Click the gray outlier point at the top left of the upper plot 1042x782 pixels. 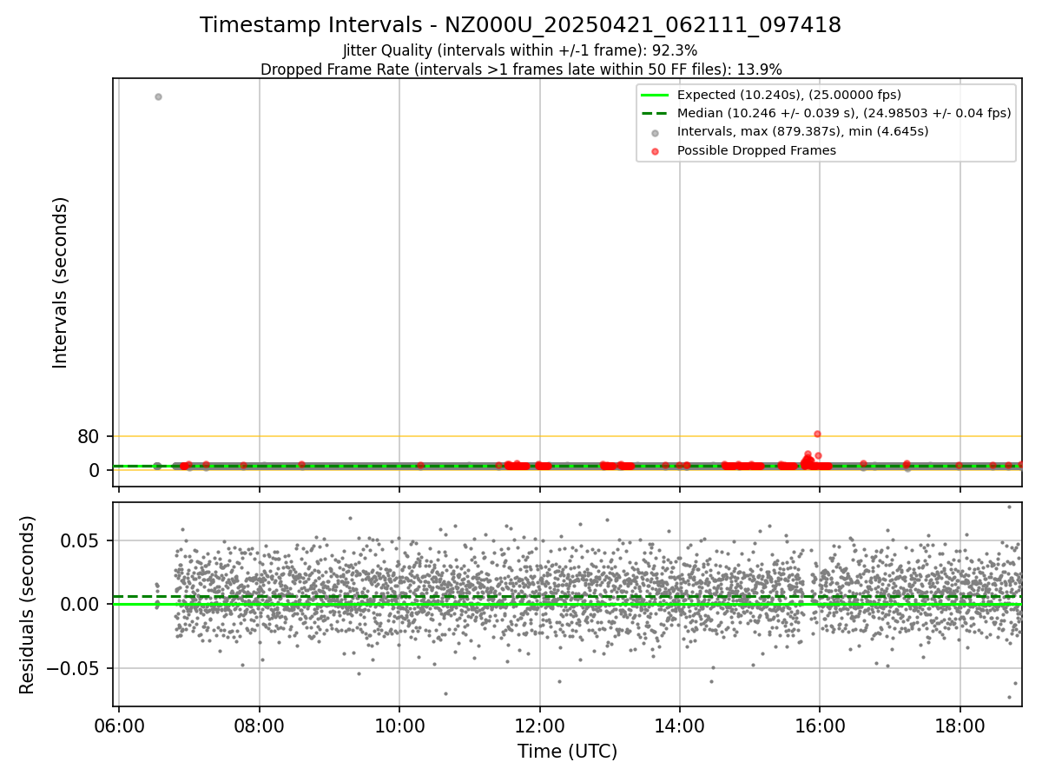pos(158,96)
